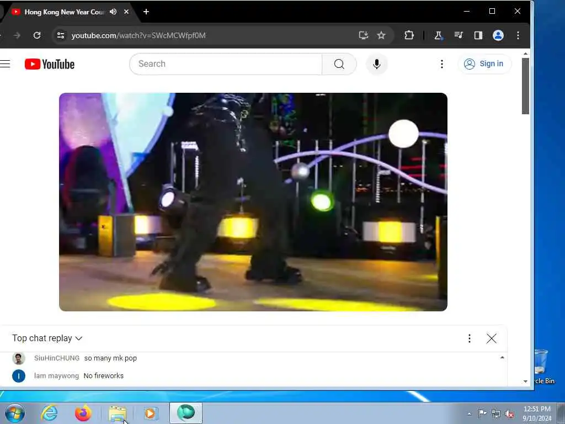The height and width of the screenshot is (424, 565).
Task: Show hidden tray icons arrow
Action: [x=469, y=414]
